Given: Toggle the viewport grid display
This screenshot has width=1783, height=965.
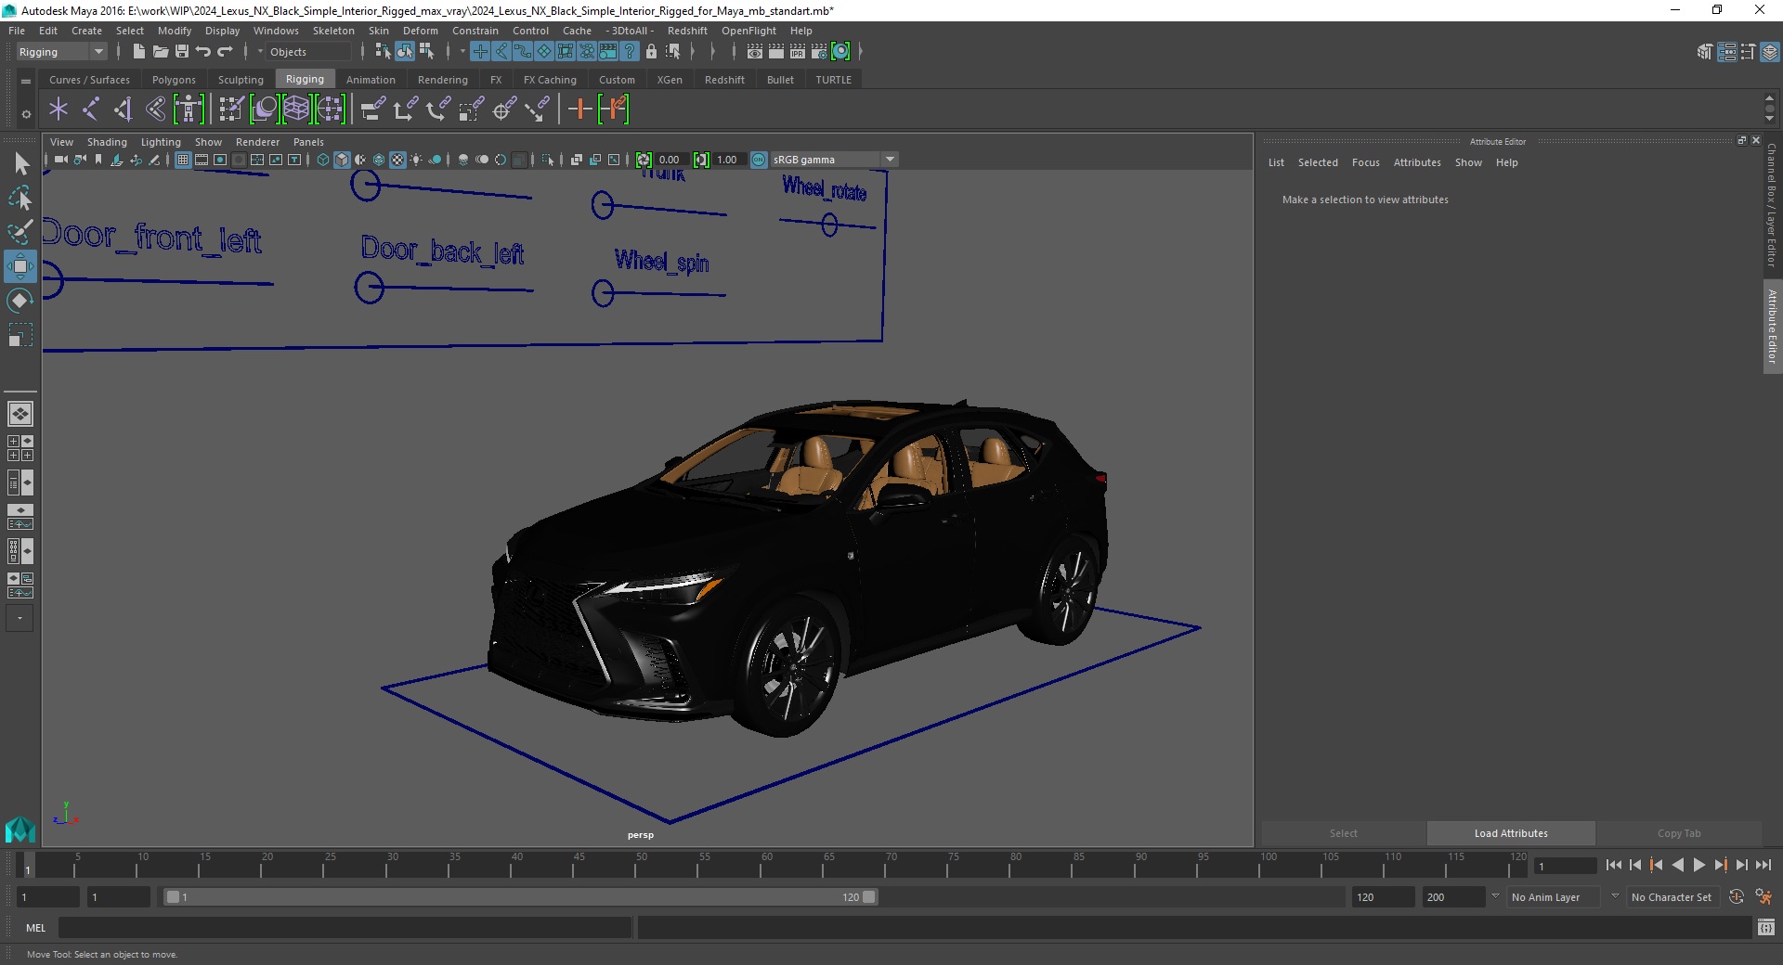Looking at the screenshot, I should click(183, 160).
